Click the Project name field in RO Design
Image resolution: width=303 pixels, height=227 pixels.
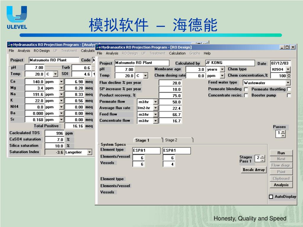tap(142, 63)
